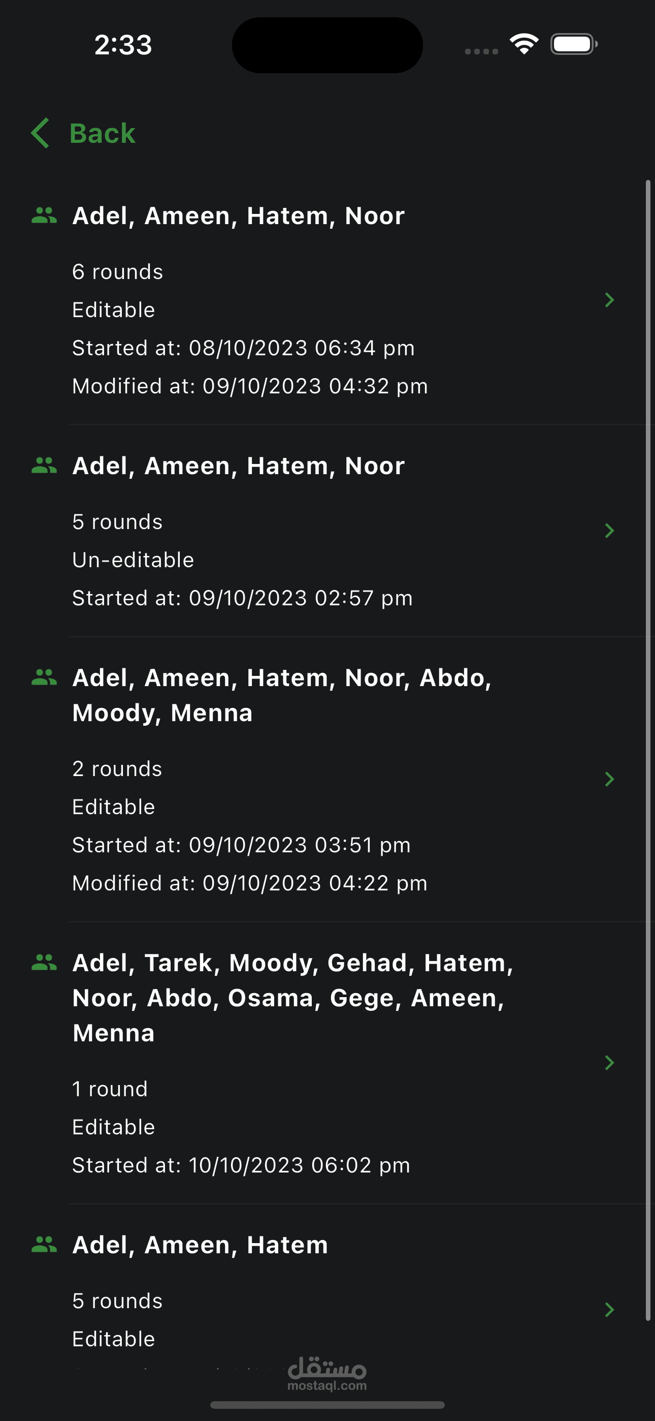Tap group icon beside Adel, Ameen, Hatem game
Viewport: 655px width, 1421px height.
[44, 1244]
